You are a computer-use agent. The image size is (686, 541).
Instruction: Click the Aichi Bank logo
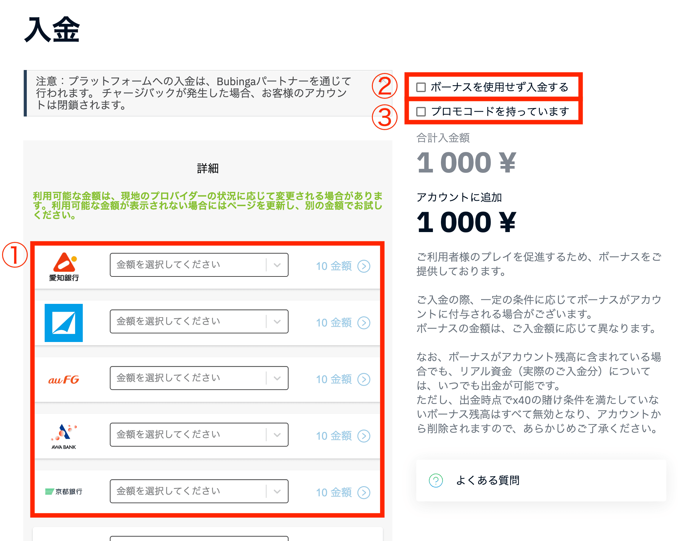tap(64, 266)
